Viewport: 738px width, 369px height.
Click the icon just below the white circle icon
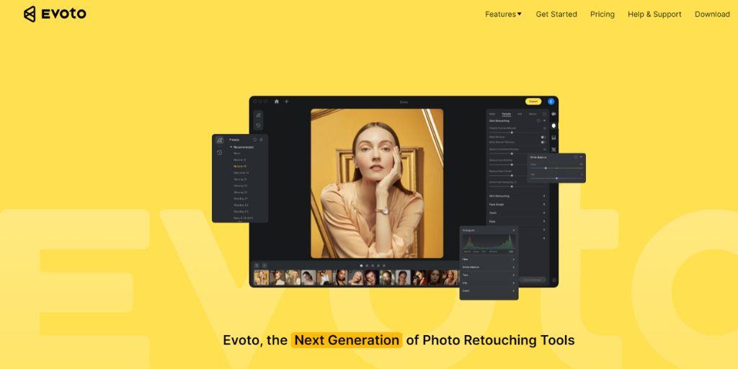[553, 138]
